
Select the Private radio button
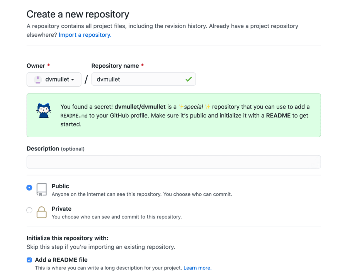pyautogui.click(x=29, y=210)
